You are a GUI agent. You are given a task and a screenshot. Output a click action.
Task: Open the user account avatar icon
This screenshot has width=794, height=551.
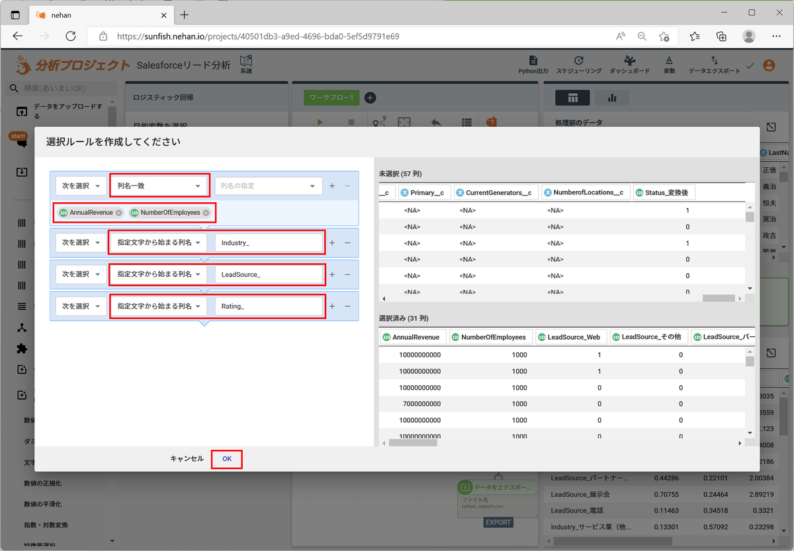point(769,65)
